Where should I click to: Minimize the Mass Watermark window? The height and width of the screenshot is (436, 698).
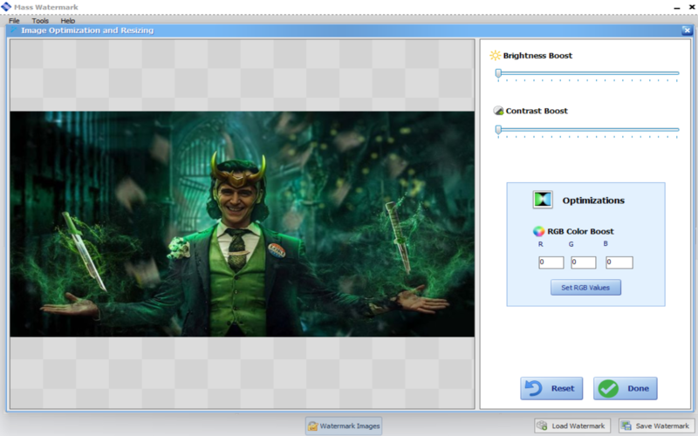coord(677,8)
